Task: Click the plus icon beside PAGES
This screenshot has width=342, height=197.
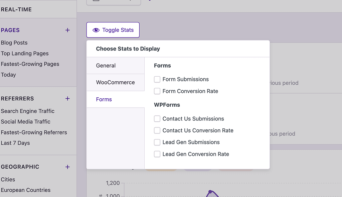Action: tap(67, 30)
